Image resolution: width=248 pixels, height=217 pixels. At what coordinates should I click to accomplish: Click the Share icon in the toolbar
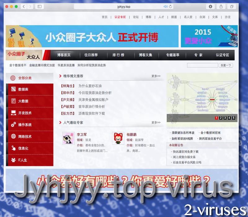click(221, 7)
